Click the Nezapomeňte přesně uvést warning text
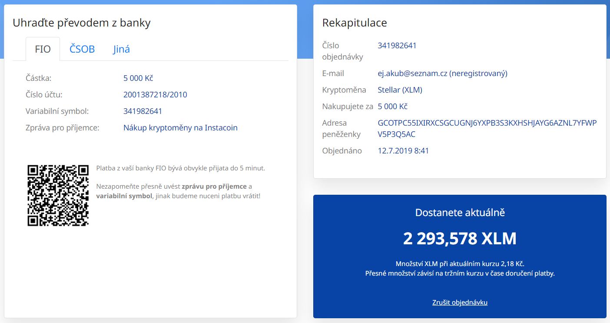Screen dimensions: 610x323 pyautogui.click(x=178, y=191)
